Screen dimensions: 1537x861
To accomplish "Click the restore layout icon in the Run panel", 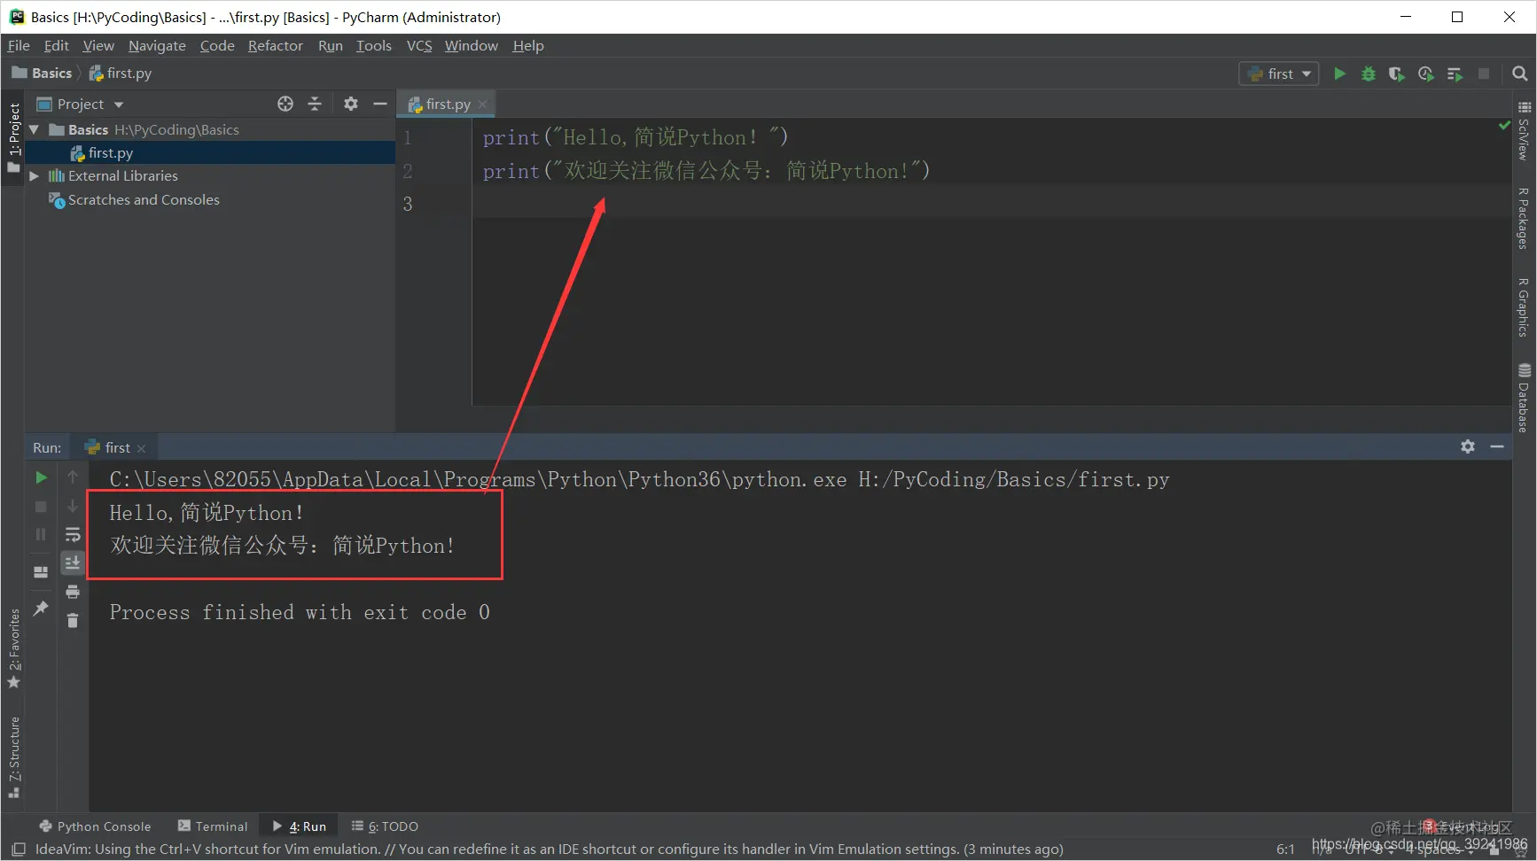I will coord(41,572).
